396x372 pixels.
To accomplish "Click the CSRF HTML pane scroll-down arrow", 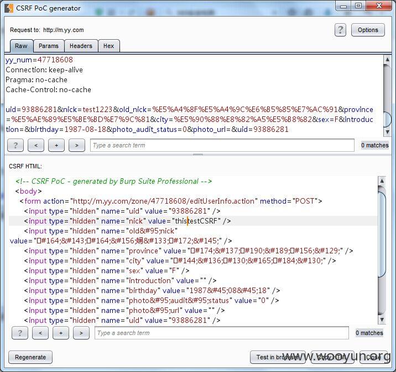I will coord(382,320).
